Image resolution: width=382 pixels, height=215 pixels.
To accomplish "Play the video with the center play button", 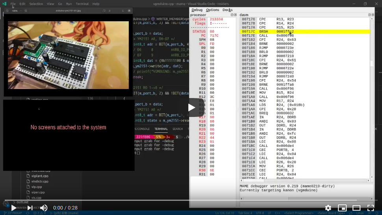I will click(x=191, y=107).
